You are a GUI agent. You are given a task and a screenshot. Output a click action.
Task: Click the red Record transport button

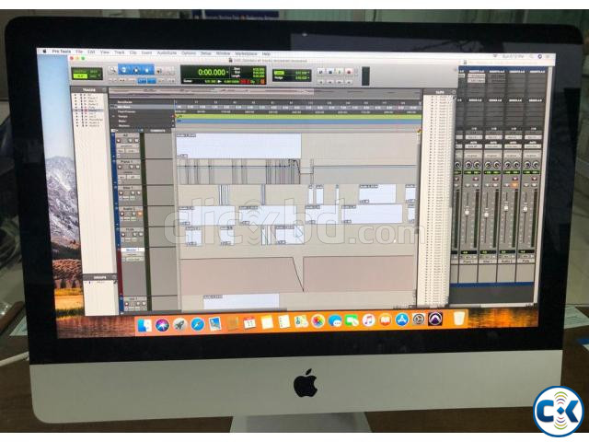pyautogui.click(x=349, y=72)
